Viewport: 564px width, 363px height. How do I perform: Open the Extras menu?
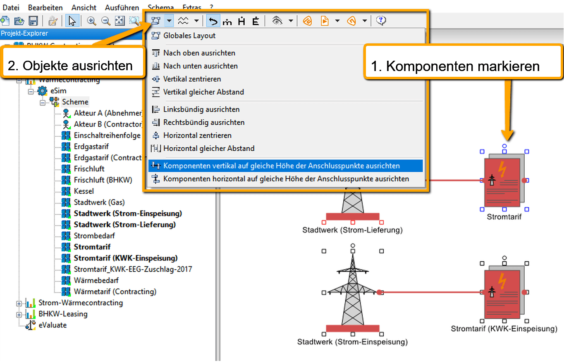[x=192, y=7]
